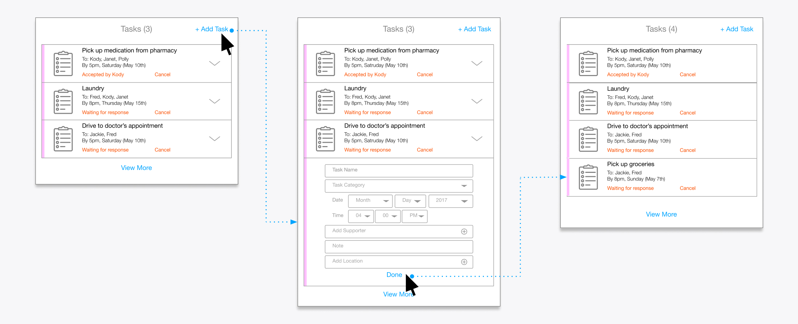This screenshot has width=798, height=324.
Task: Click clipboard icon for pharmacy task, middle panel
Action: point(325,64)
